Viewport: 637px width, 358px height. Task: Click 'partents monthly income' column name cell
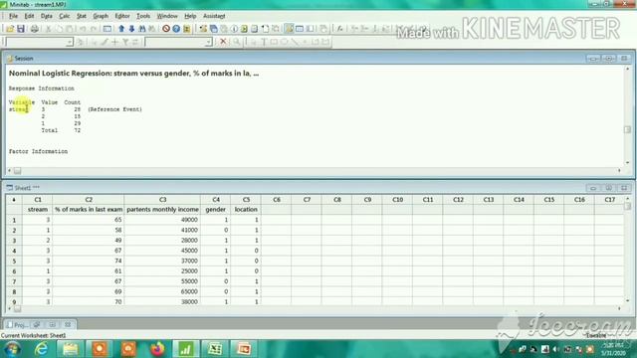point(162,210)
